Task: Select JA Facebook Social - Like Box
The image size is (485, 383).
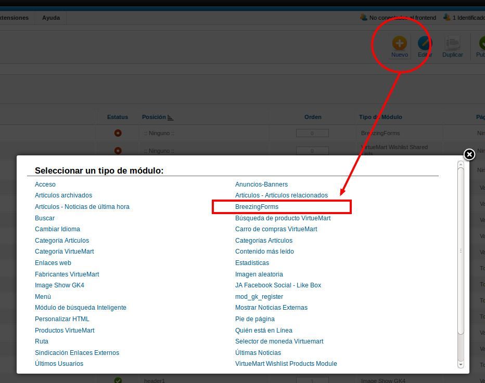Action: [x=278, y=285]
